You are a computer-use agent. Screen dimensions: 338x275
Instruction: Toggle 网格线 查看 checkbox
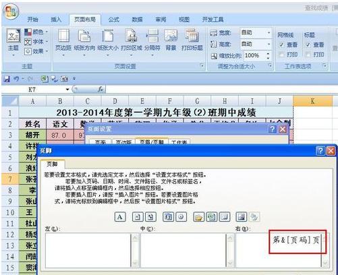tap(281, 45)
